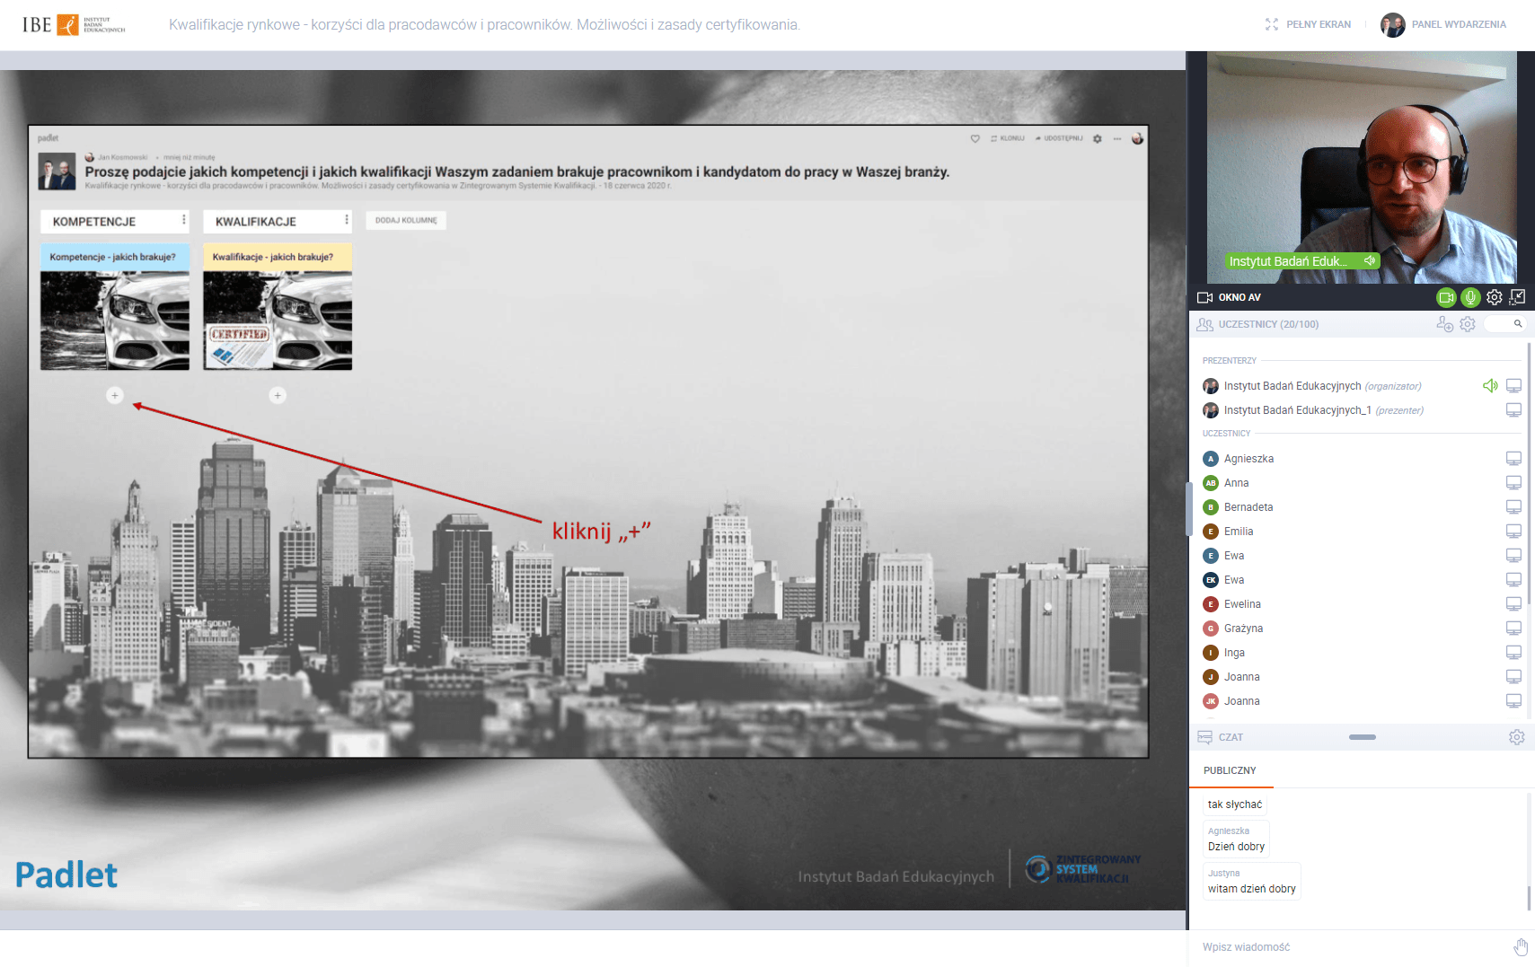Screen dimensions: 1535x967
Task: Open chat settings gear icon
Action: pyautogui.click(x=1516, y=737)
